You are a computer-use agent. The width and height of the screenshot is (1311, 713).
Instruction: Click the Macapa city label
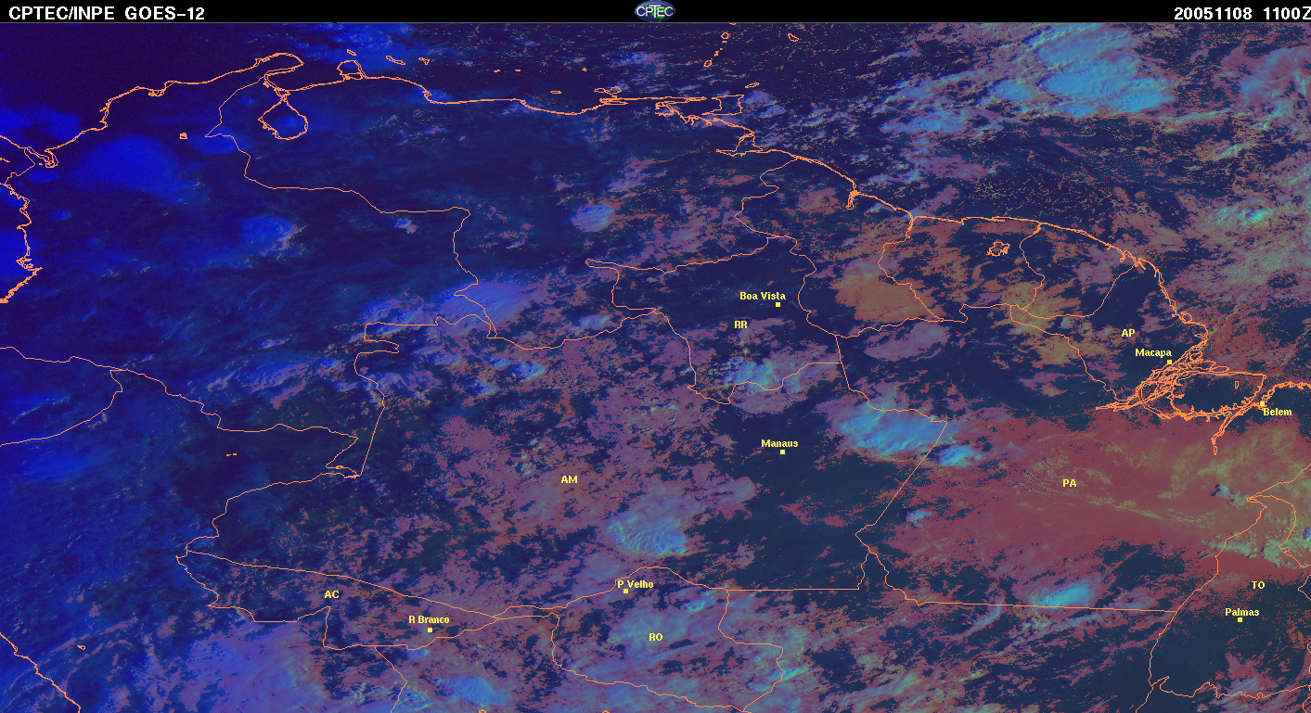tap(1153, 353)
